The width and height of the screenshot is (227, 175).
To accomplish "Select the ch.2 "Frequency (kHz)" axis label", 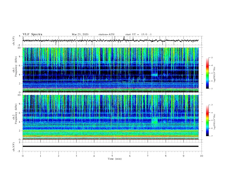I will [16, 114].
